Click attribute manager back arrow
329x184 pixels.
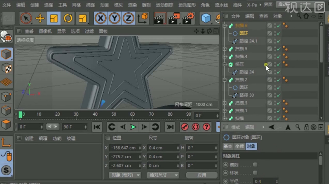271,127
